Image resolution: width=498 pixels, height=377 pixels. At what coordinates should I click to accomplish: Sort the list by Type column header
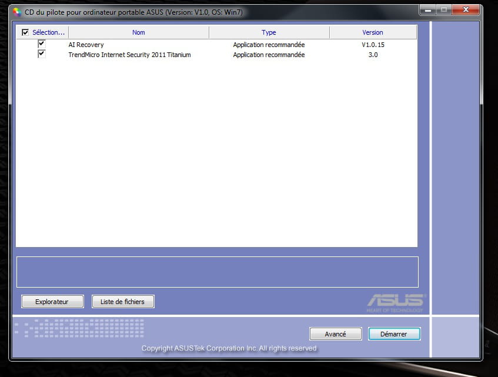pos(269,32)
